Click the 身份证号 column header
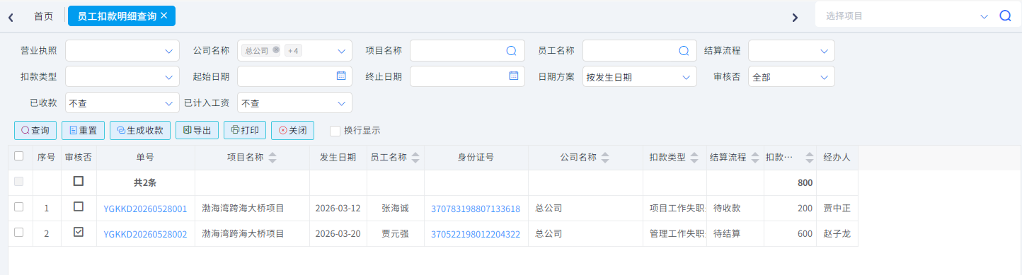The height and width of the screenshot is (275, 1022). 476,158
